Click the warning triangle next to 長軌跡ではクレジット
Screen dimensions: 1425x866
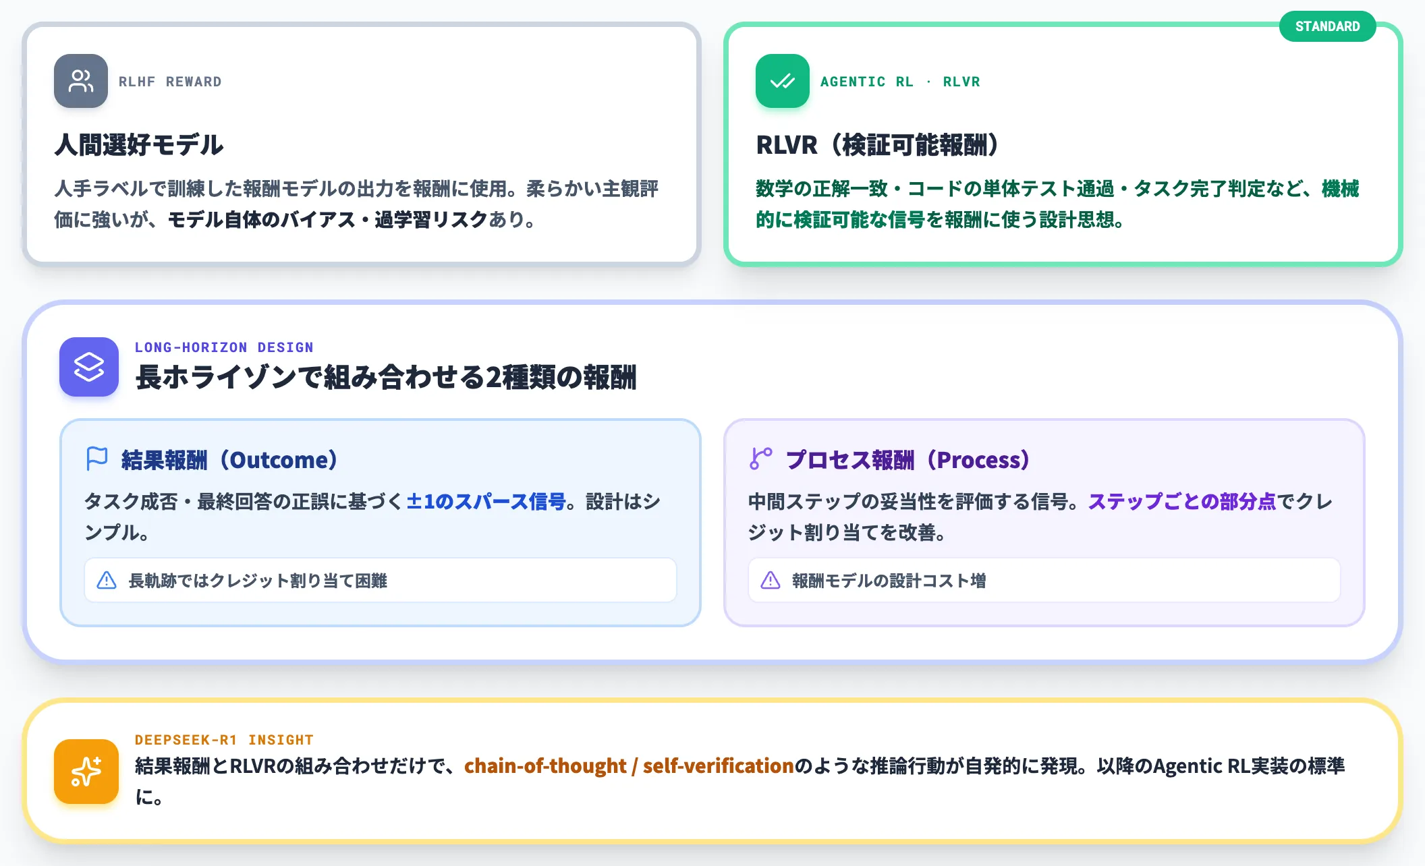click(107, 581)
